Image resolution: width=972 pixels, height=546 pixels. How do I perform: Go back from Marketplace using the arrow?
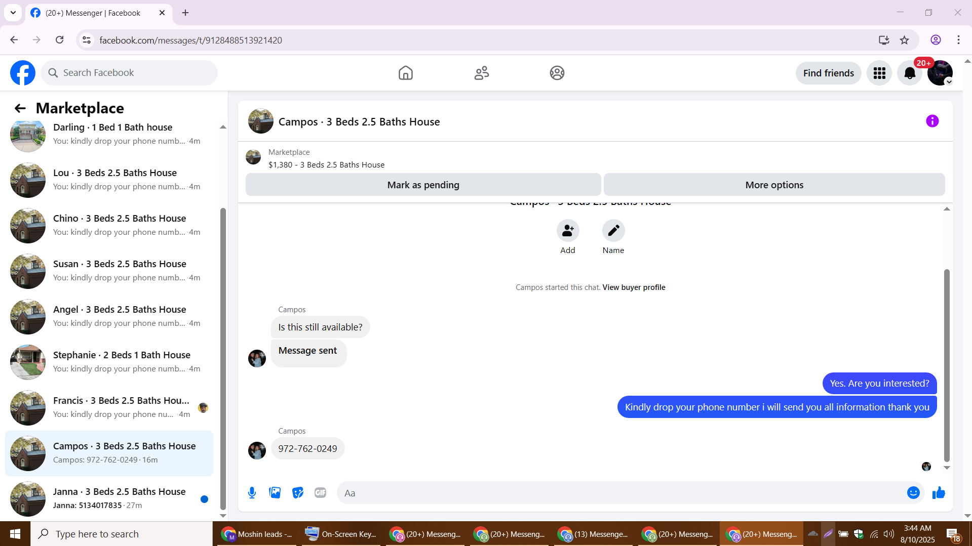coord(20,108)
